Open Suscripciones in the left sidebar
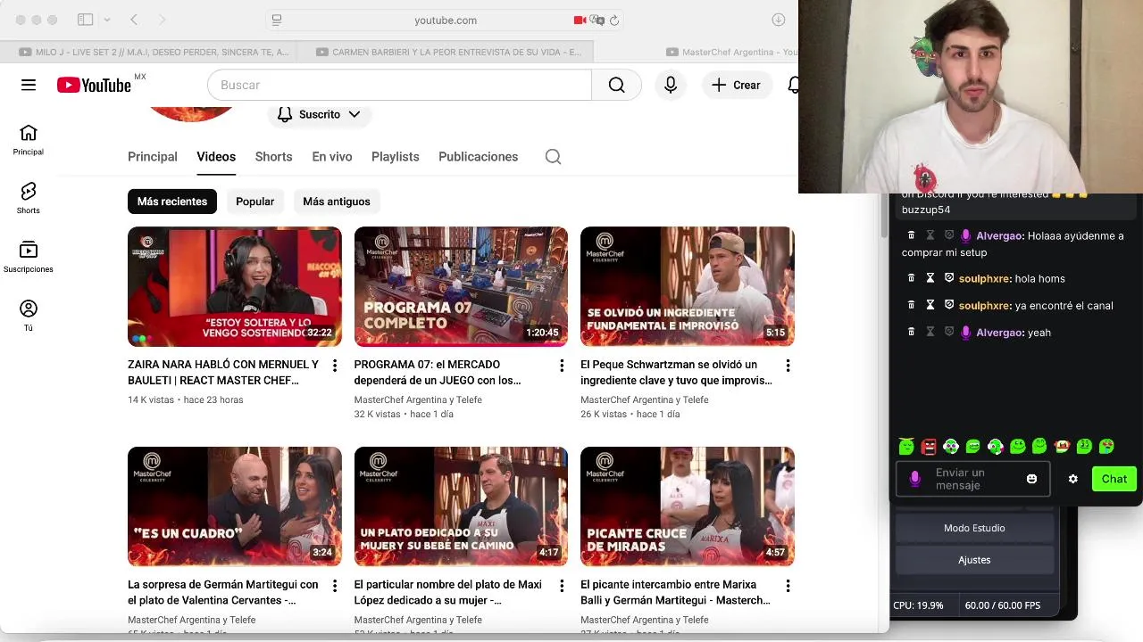Viewport: 1143px width, 642px height. click(x=29, y=258)
